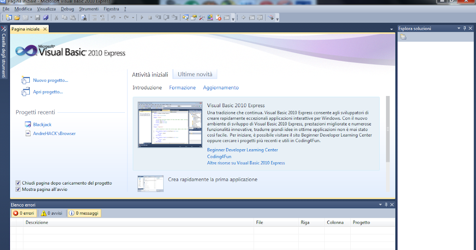Select the Aggiornamento sub-tab
This screenshot has width=476, height=250.
221,88
